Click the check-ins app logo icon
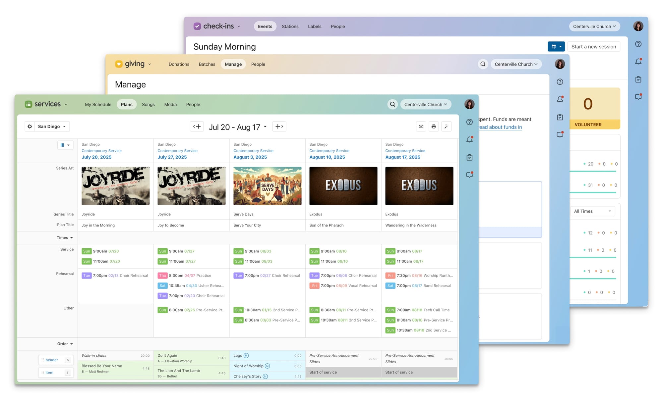The image size is (663, 407). pyautogui.click(x=197, y=26)
